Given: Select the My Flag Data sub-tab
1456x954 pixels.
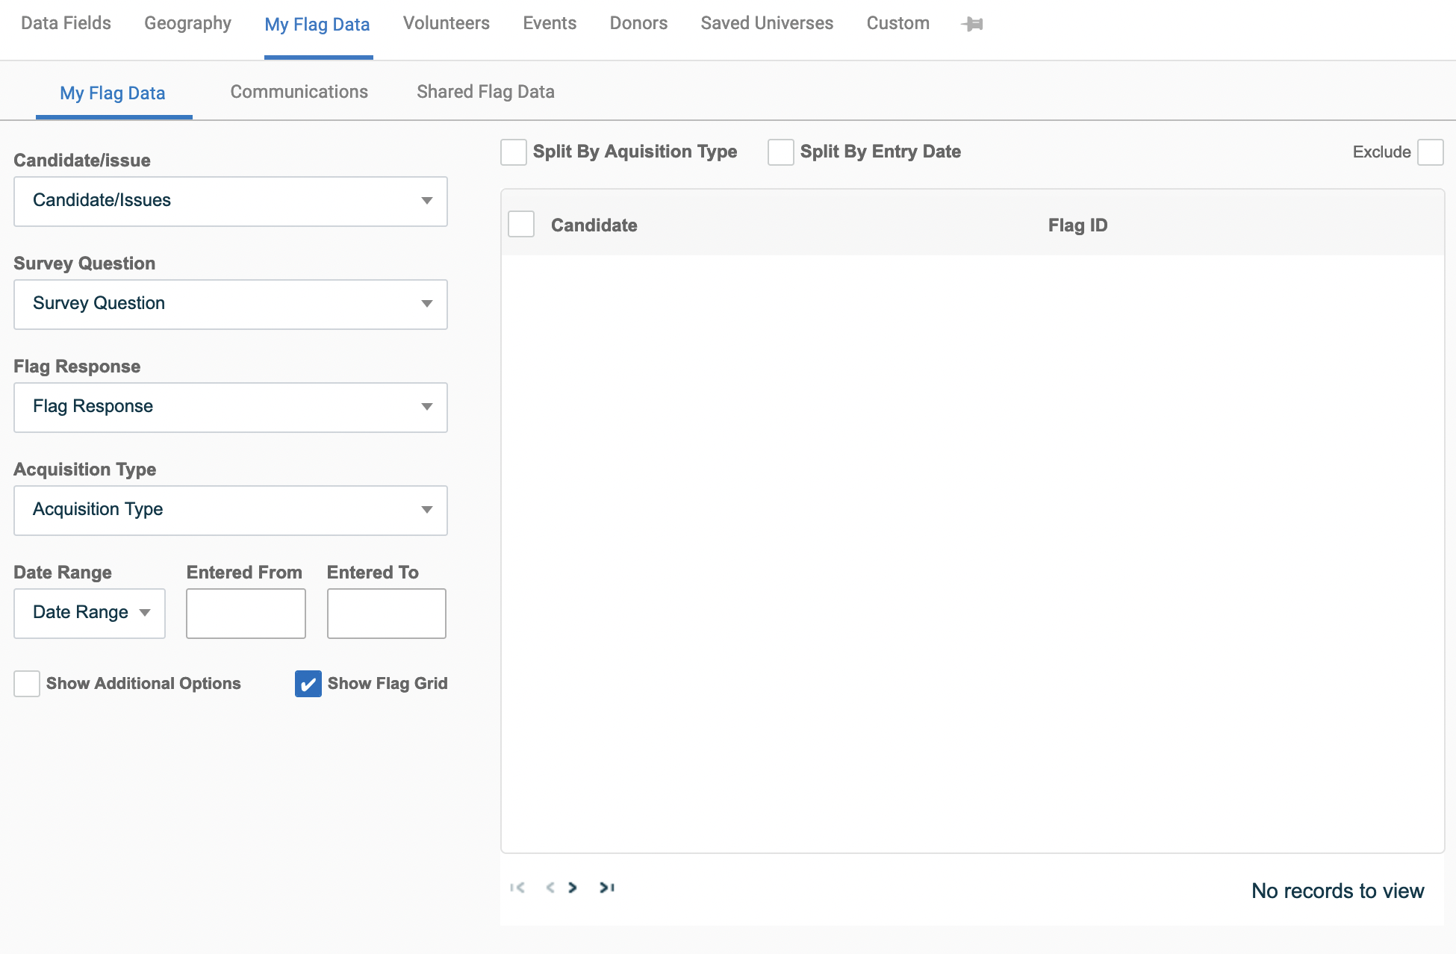Looking at the screenshot, I should (113, 93).
